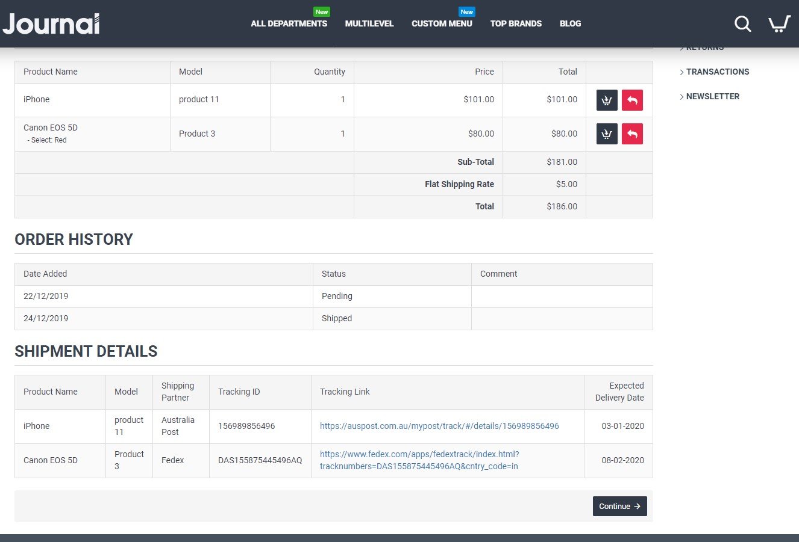
Task: Click the Journal logo
Action: (x=51, y=23)
